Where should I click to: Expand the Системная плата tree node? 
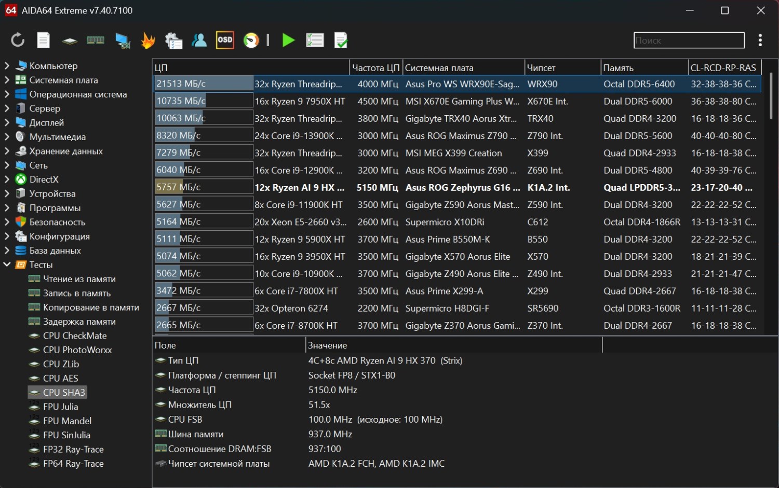pos(7,80)
